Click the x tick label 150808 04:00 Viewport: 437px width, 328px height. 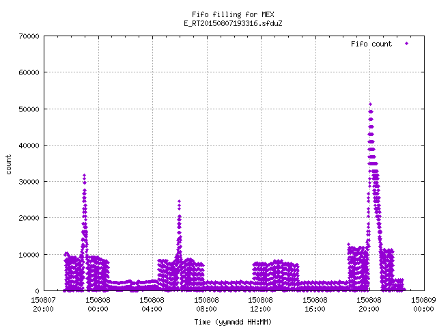coord(152,305)
